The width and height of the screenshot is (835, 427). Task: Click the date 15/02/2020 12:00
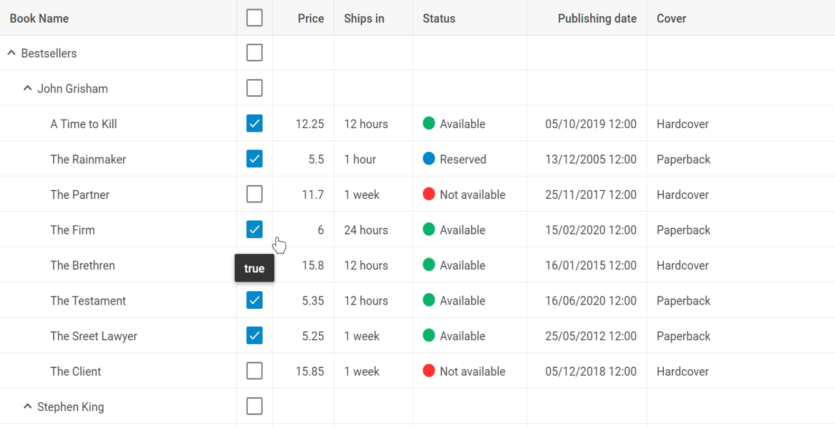(x=591, y=230)
